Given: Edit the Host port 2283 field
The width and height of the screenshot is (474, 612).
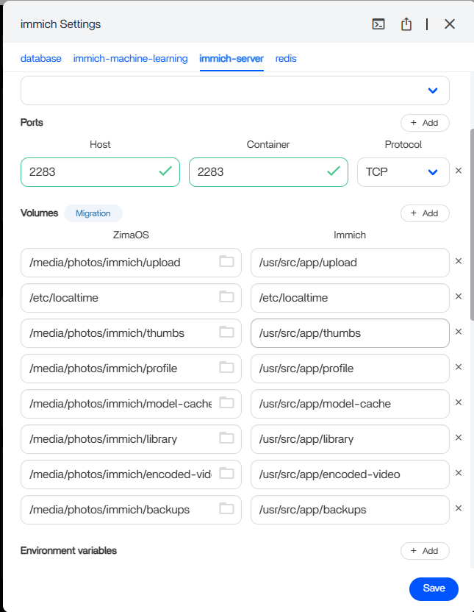Looking at the screenshot, I should [100, 172].
